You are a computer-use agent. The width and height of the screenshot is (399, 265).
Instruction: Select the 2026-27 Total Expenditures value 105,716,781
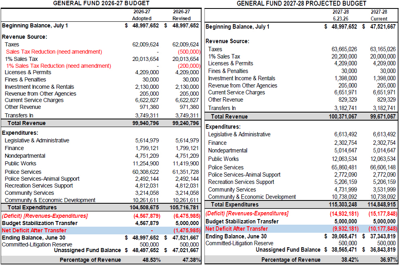coord(184,207)
